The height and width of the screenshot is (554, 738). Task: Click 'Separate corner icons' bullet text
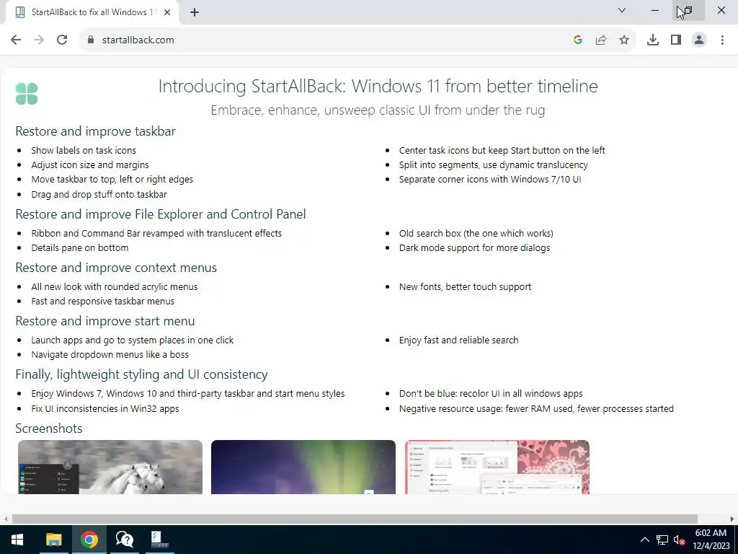(490, 180)
